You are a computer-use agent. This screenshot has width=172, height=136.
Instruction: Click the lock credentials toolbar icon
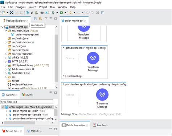coord(36,13)
